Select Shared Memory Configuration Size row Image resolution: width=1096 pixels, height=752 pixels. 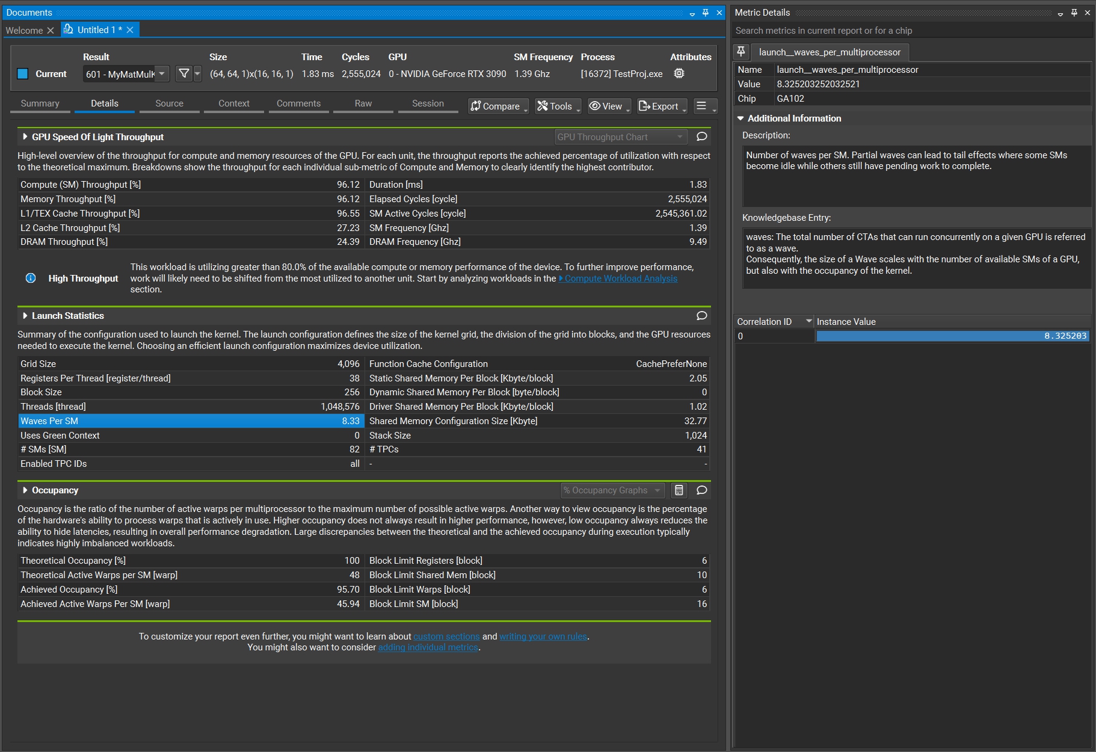coord(538,421)
